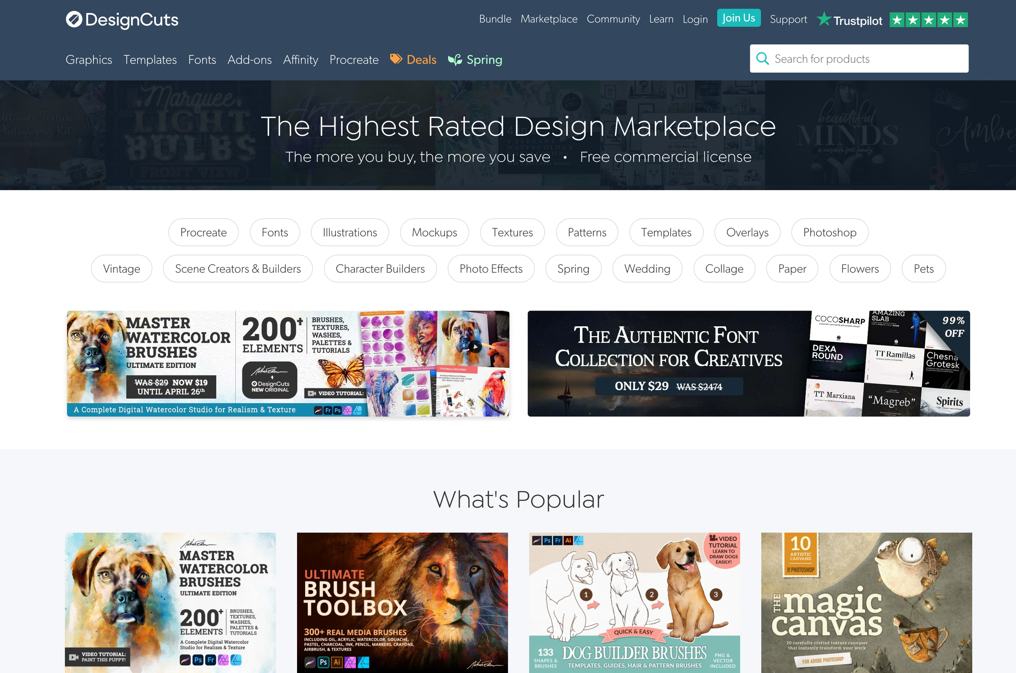Click the Trustpilot five-star rating
1016x673 pixels.
[929, 20]
